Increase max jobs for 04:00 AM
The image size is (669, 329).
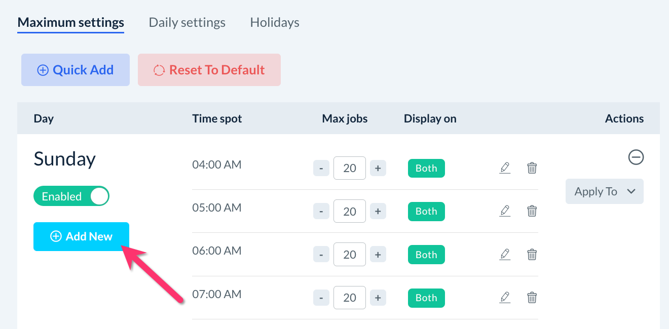[x=378, y=168]
